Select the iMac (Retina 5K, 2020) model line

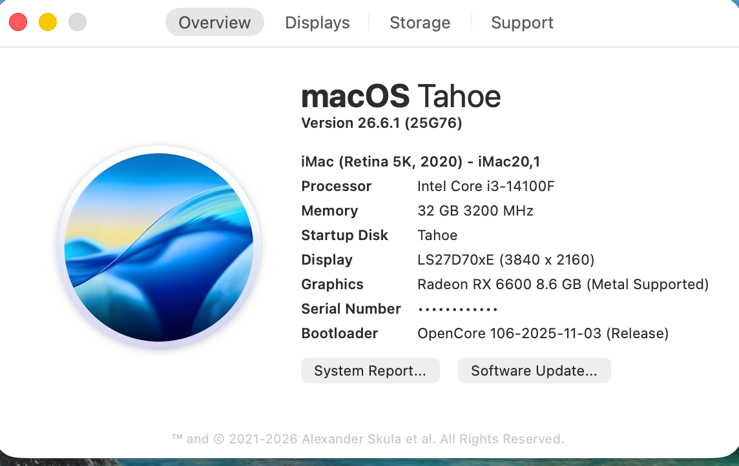pyautogui.click(x=421, y=161)
